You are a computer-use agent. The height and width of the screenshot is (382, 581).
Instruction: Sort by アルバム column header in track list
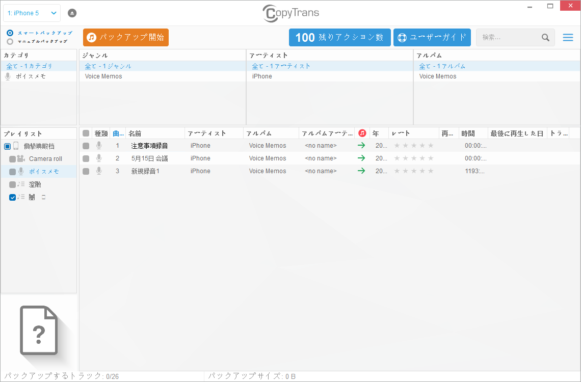(x=271, y=133)
